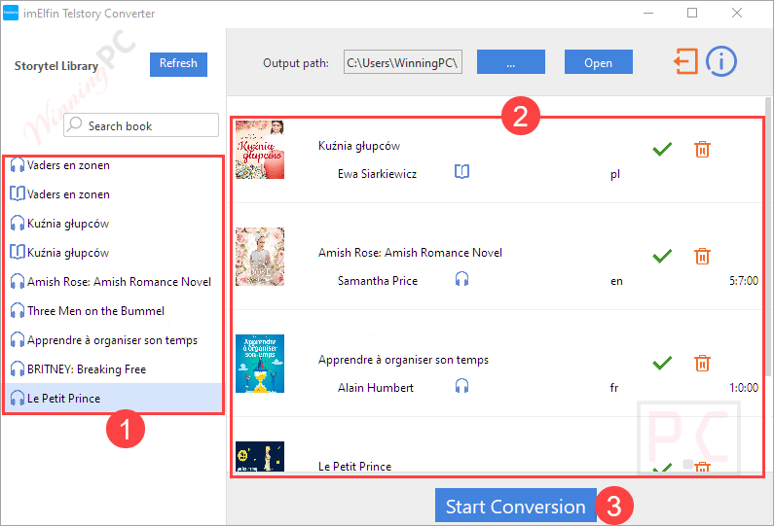Click the green checkmark for Apprendre à organiser son temps
774x526 pixels.
pos(662,363)
